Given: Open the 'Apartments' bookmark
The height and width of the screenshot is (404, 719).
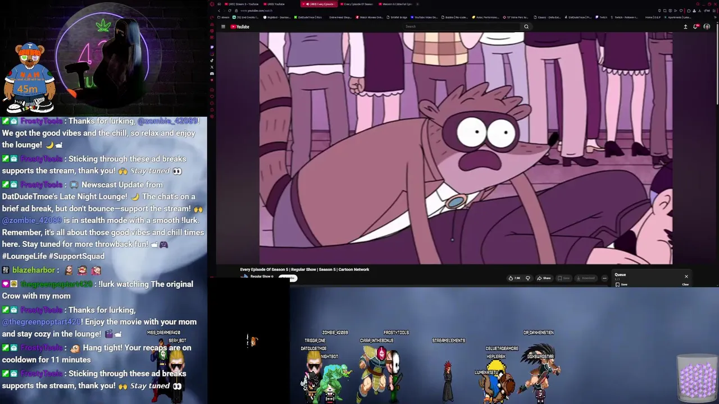Looking at the screenshot, I should [679, 17].
